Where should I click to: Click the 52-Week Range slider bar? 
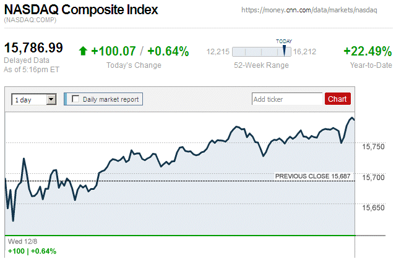pos(262,52)
